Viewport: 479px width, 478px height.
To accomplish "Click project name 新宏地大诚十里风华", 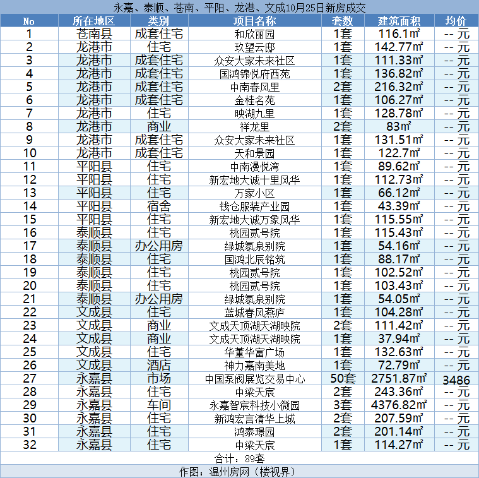I will (254, 180).
